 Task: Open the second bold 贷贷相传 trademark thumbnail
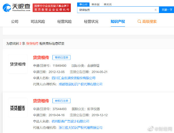tap(18, 108)
